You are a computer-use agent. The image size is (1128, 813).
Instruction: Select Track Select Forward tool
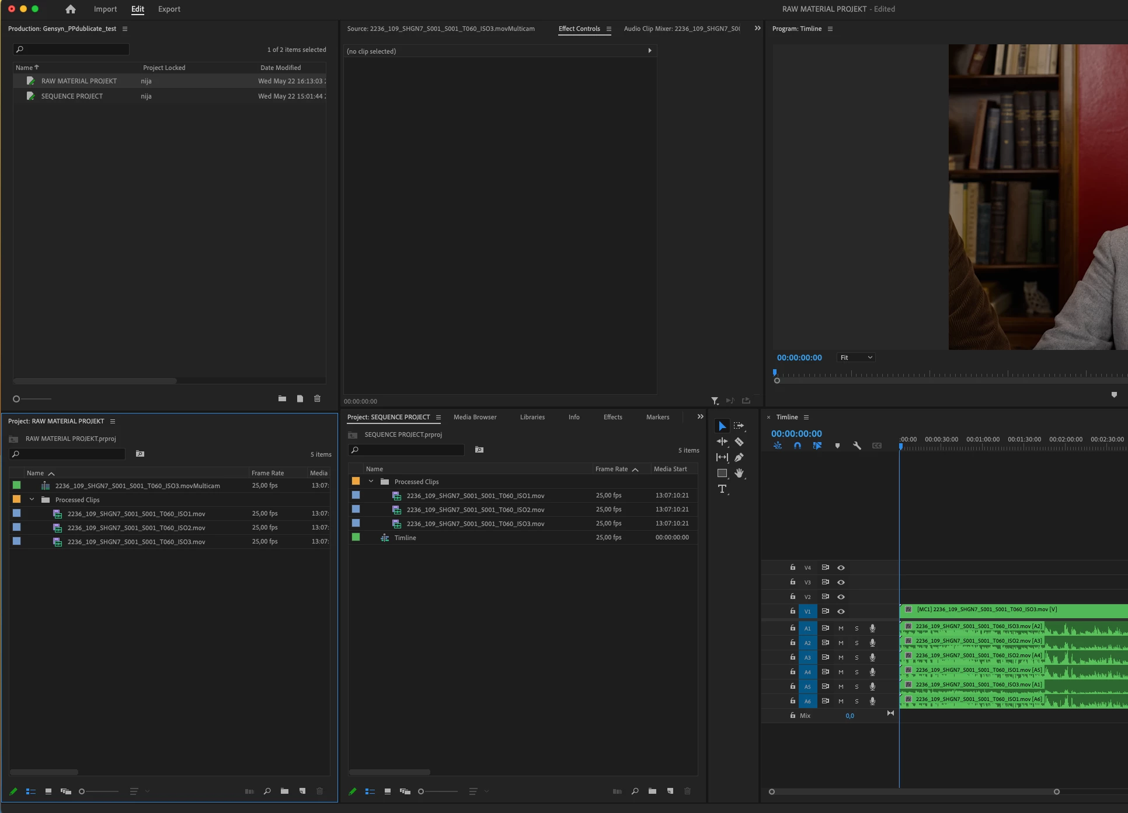739,426
